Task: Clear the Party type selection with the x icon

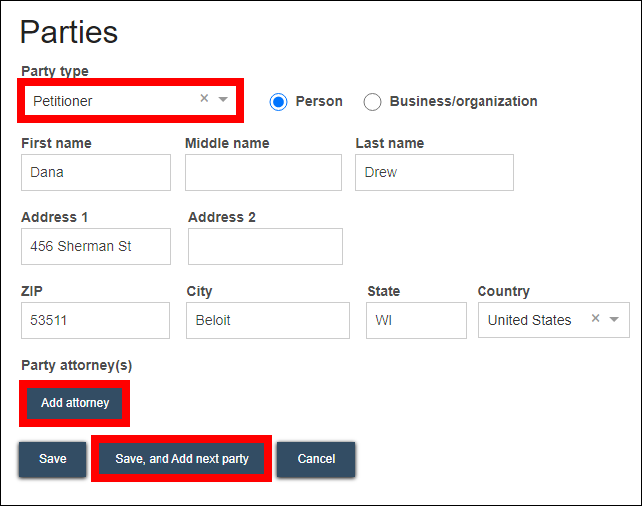Action: click(x=204, y=99)
